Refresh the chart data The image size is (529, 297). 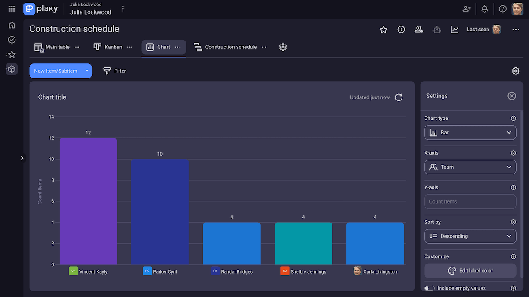coord(399,97)
